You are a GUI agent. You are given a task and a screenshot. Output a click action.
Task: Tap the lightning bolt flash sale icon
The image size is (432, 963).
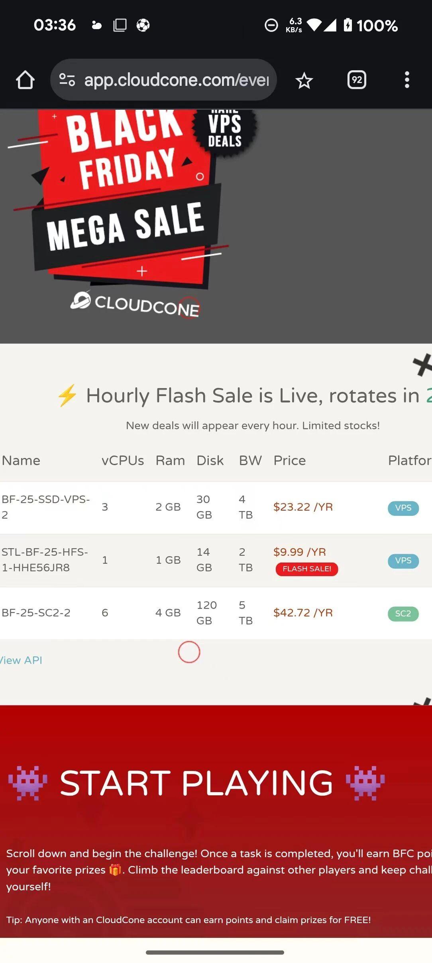point(67,396)
